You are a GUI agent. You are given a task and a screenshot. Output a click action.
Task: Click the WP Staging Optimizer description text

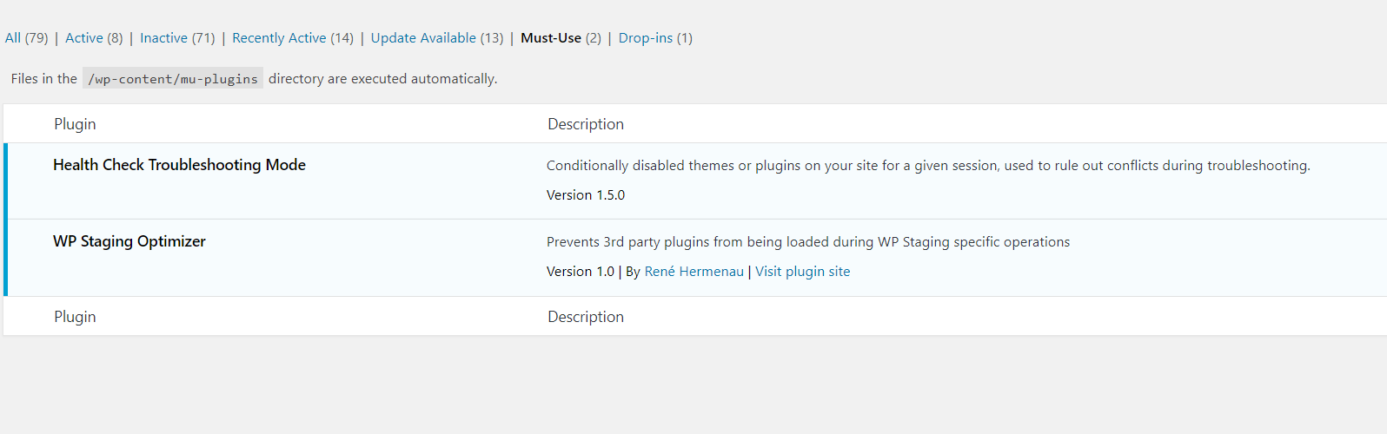pyautogui.click(x=808, y=242)
